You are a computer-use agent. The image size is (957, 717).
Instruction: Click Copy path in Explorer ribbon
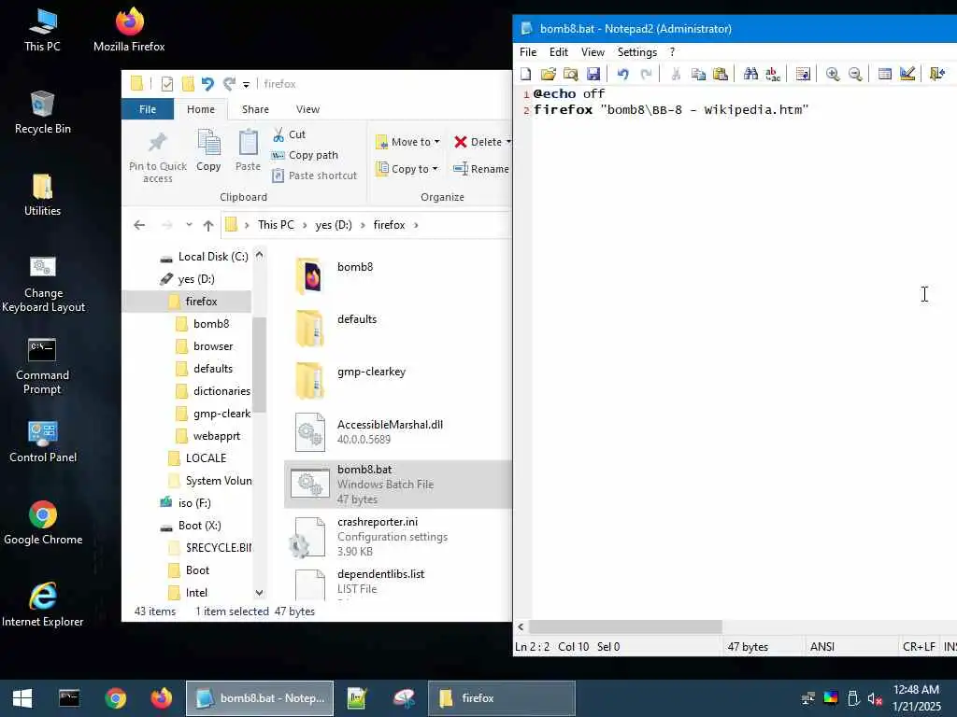pos(305,156)
